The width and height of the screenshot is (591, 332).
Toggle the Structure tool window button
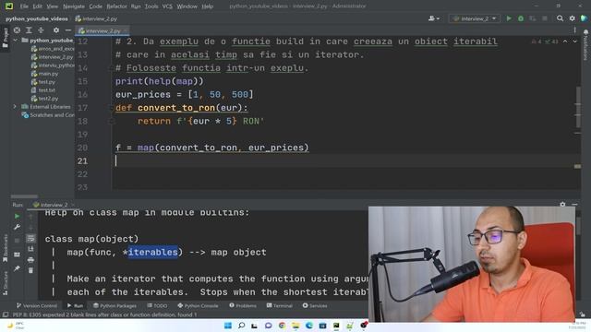(5, 283)
